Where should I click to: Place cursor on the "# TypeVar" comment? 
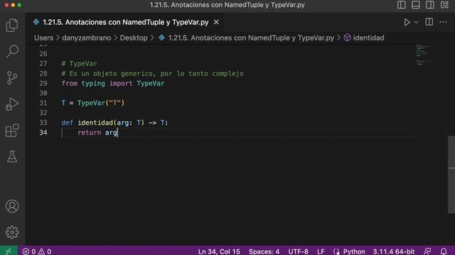(79, 64)
